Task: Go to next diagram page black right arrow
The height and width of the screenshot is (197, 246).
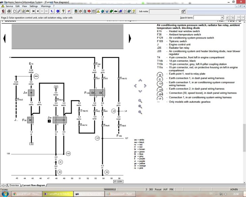Action: (x=130, y=38)
